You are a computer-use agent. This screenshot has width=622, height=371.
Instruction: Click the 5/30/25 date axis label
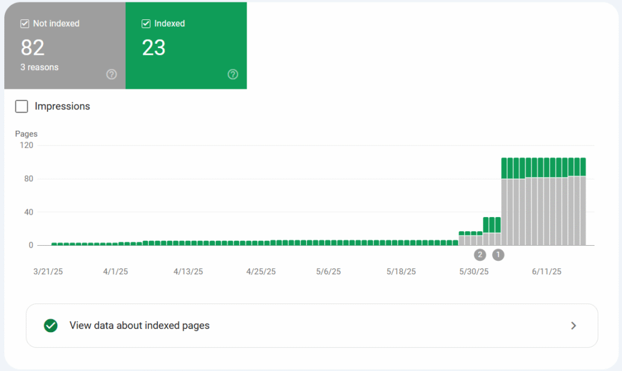pos(474,272)
